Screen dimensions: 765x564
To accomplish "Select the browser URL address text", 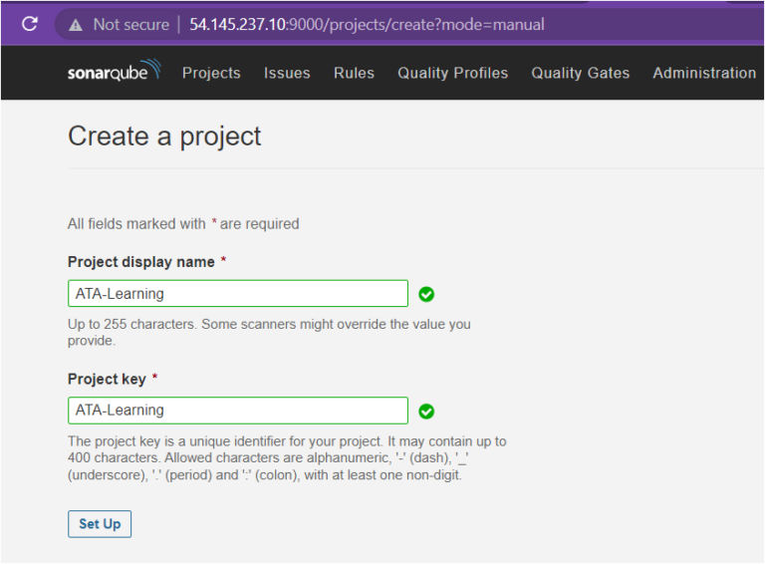I will click(367, 24).
